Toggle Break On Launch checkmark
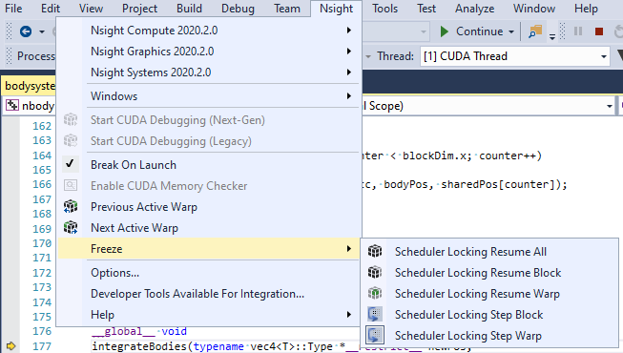Viewport: 623px width, 353px height. [x=70, y=164]
